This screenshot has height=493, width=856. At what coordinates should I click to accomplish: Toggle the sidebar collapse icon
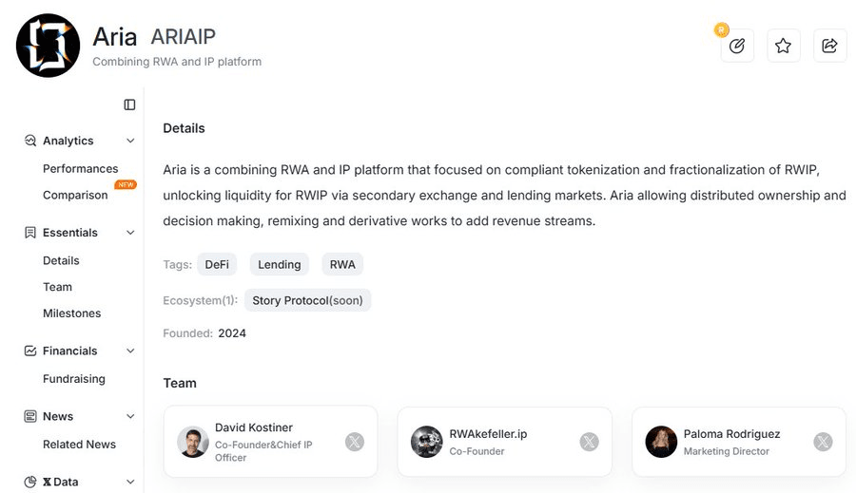129,104
